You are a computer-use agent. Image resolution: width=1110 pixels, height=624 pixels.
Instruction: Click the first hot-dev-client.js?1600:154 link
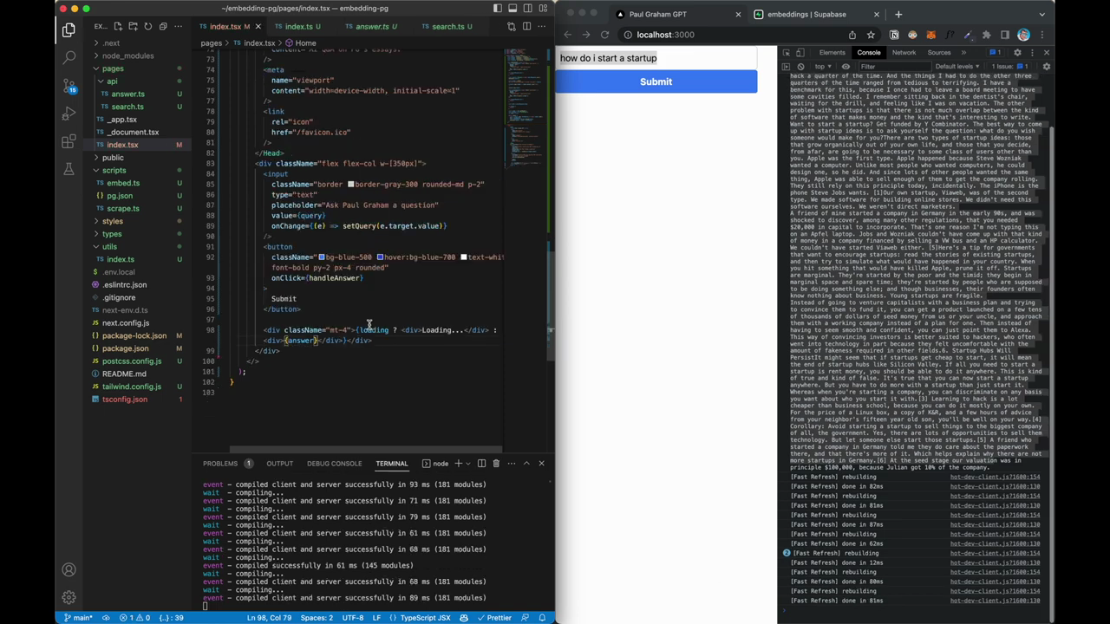click(995, 477)
